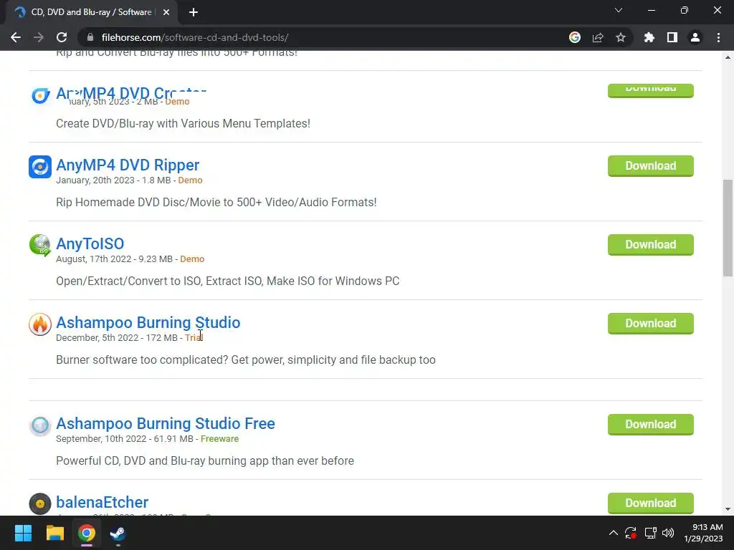This screenshot has height=550, width=734.
Task: Click the Google icon in the address bar
Action: tap(575, 37)
